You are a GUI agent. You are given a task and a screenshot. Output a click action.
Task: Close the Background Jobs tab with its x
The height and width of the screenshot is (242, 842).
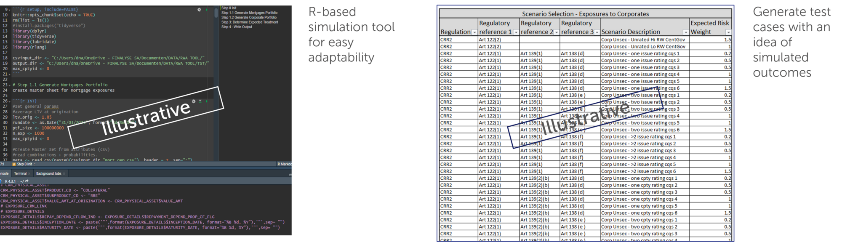64,174
